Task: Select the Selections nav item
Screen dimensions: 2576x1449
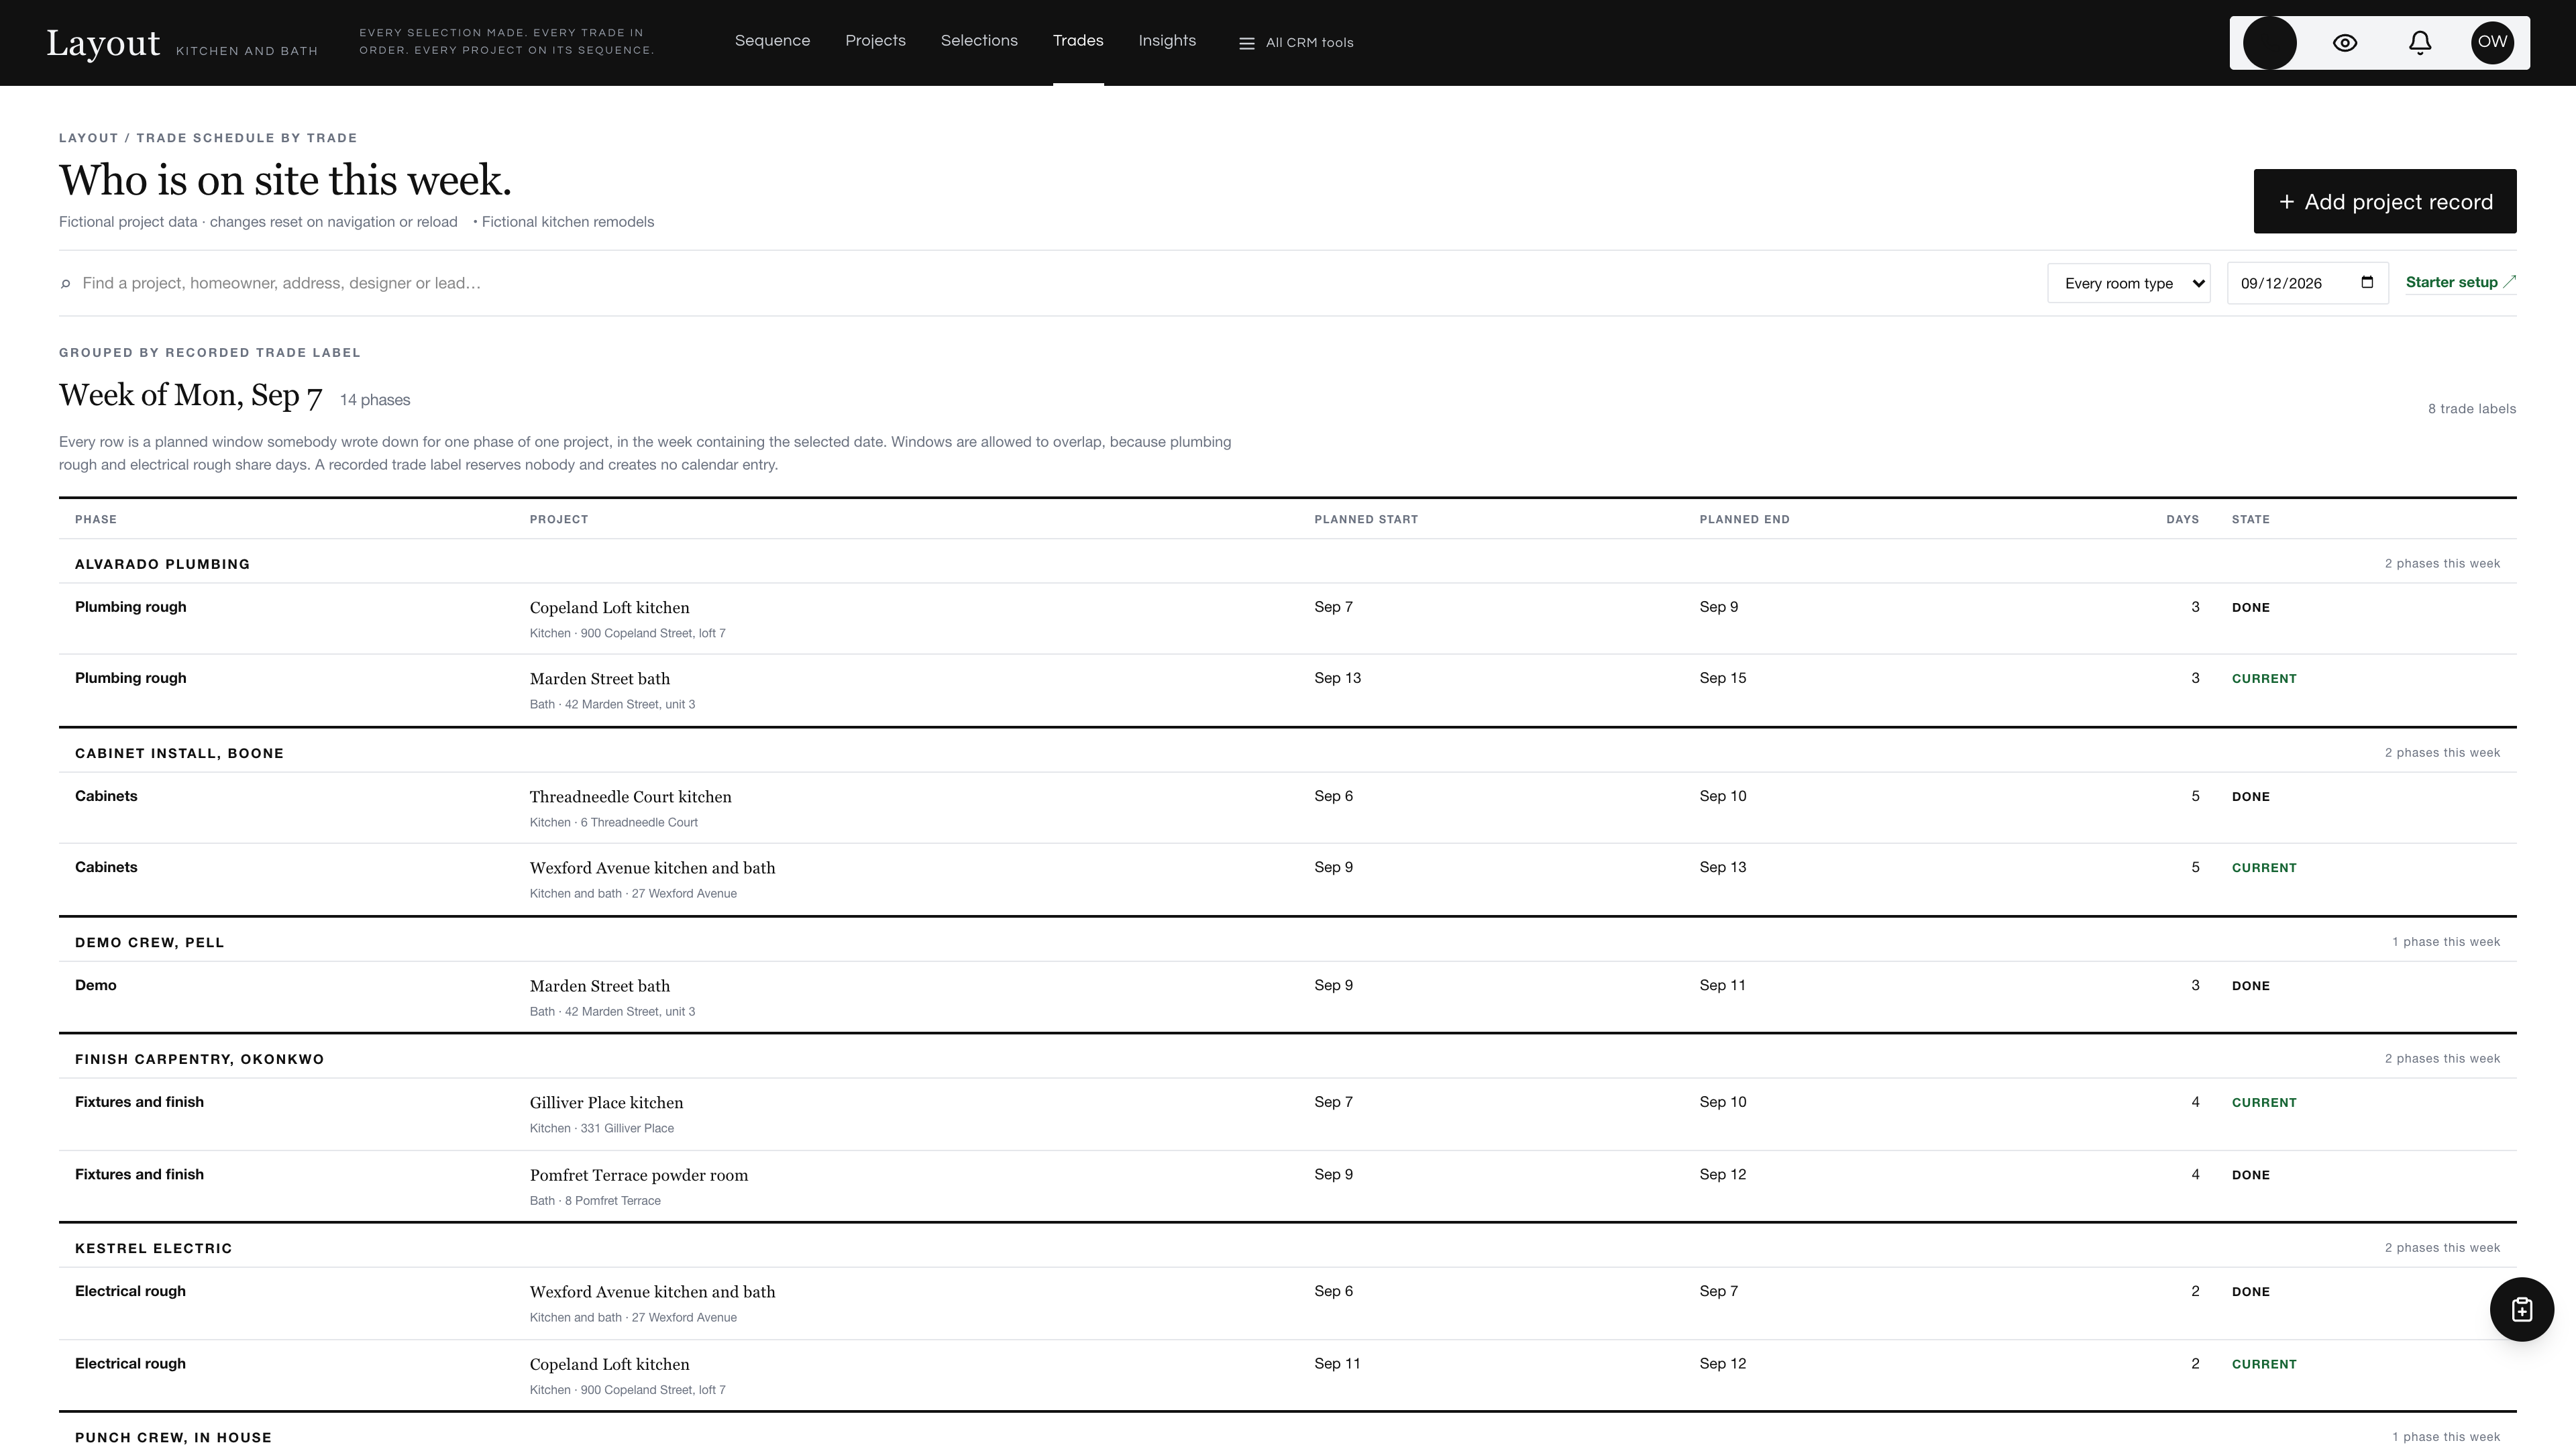Action: point(979,41)
